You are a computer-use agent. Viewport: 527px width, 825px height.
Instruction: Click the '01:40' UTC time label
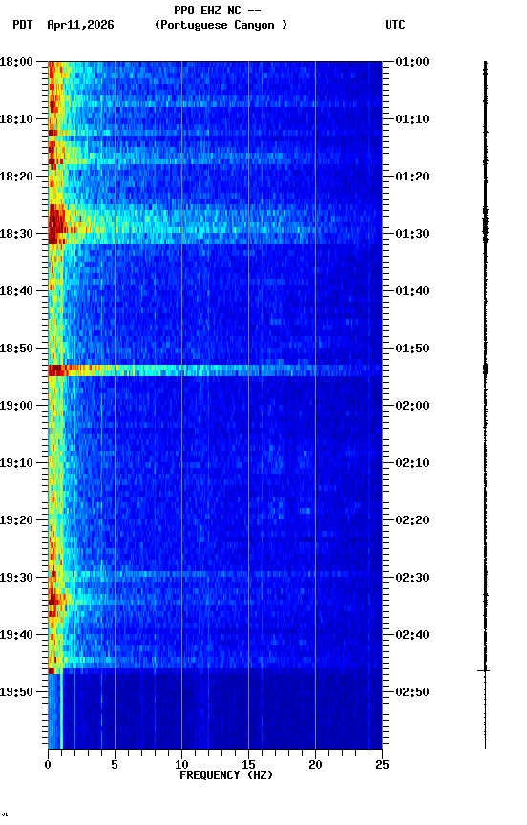pos(412,291)
